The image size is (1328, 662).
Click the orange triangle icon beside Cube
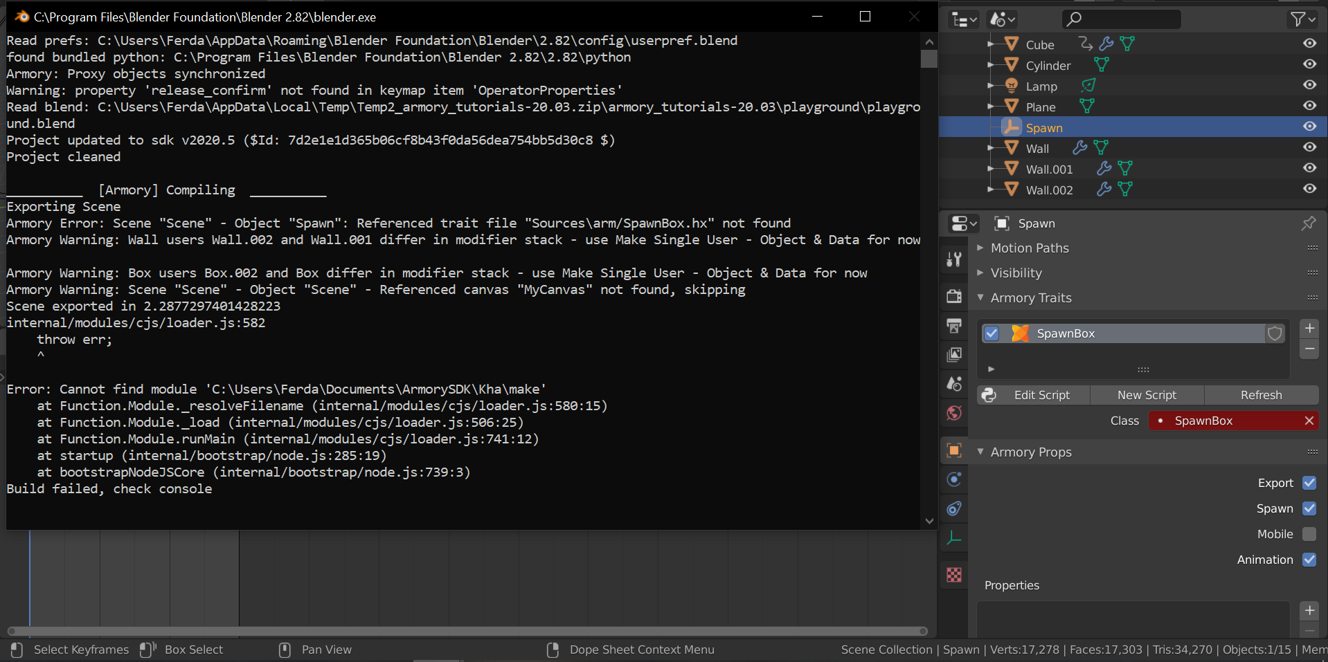click(x=1012, y=44)
